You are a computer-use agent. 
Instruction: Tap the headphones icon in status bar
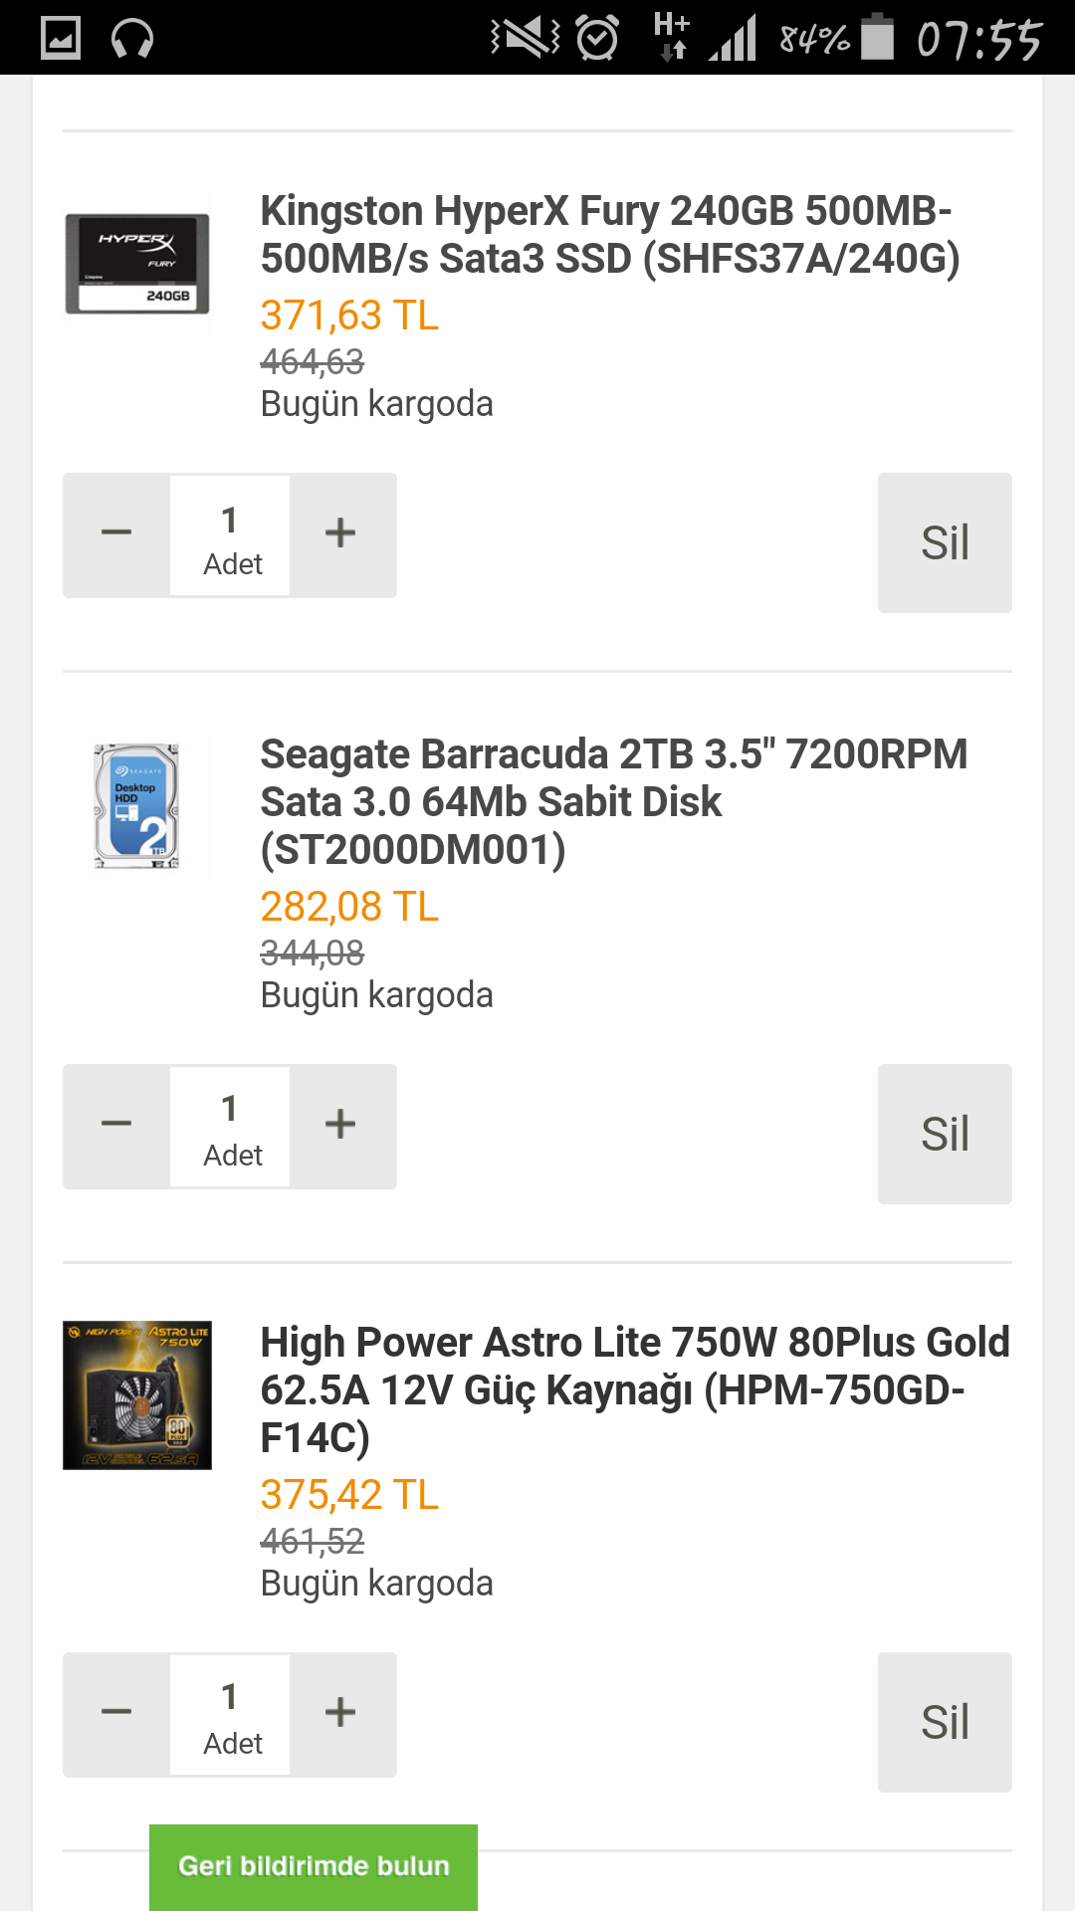coord(132,40)
